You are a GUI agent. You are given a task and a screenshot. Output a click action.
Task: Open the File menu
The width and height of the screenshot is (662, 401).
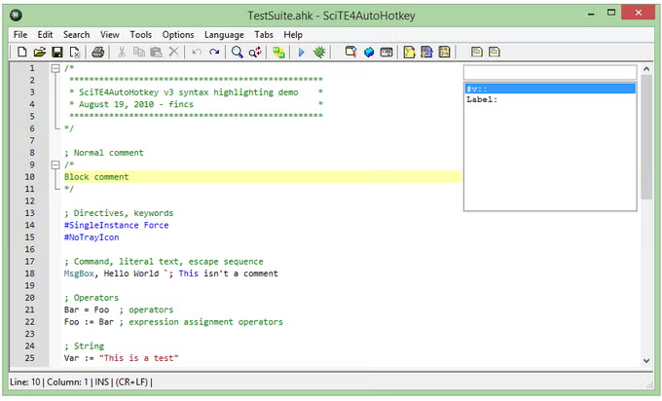tap(20, 34)
